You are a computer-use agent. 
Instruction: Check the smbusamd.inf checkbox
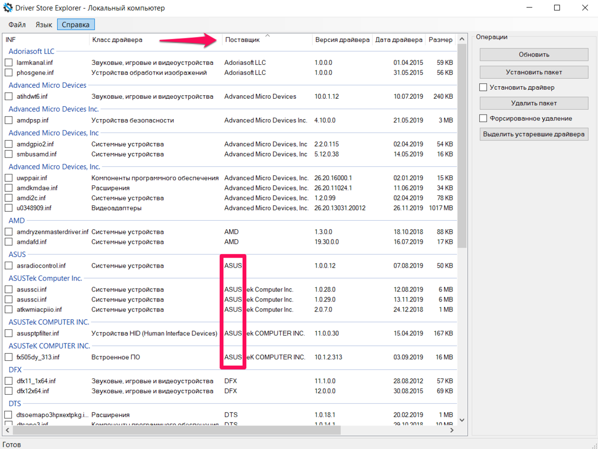pyautogui.click(x=8, y=154)
